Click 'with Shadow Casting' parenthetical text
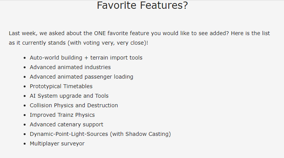Viewport: 284px width, 158px height. 140,134
